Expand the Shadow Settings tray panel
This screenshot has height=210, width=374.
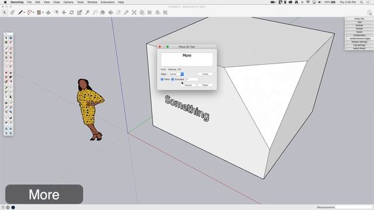[x=359, y=42]
